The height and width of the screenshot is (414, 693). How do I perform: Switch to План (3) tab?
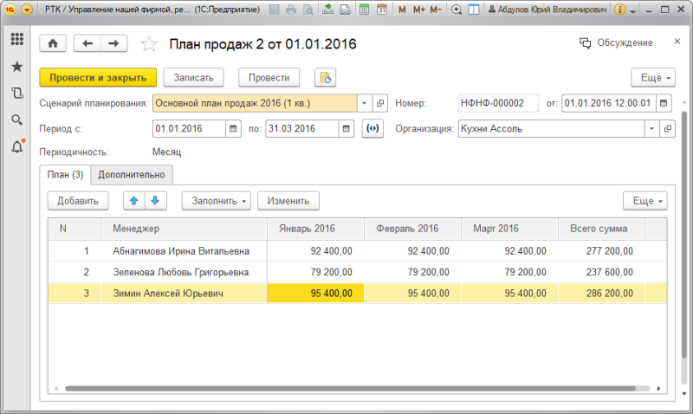pyautogui.click(x=65, y=175)
